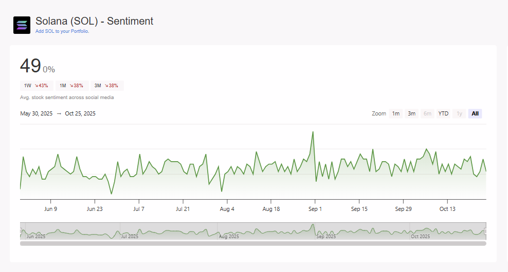Click the start date May 30, 2025
The height and width of the screenshot is (272, 508).
coord(37,113)
